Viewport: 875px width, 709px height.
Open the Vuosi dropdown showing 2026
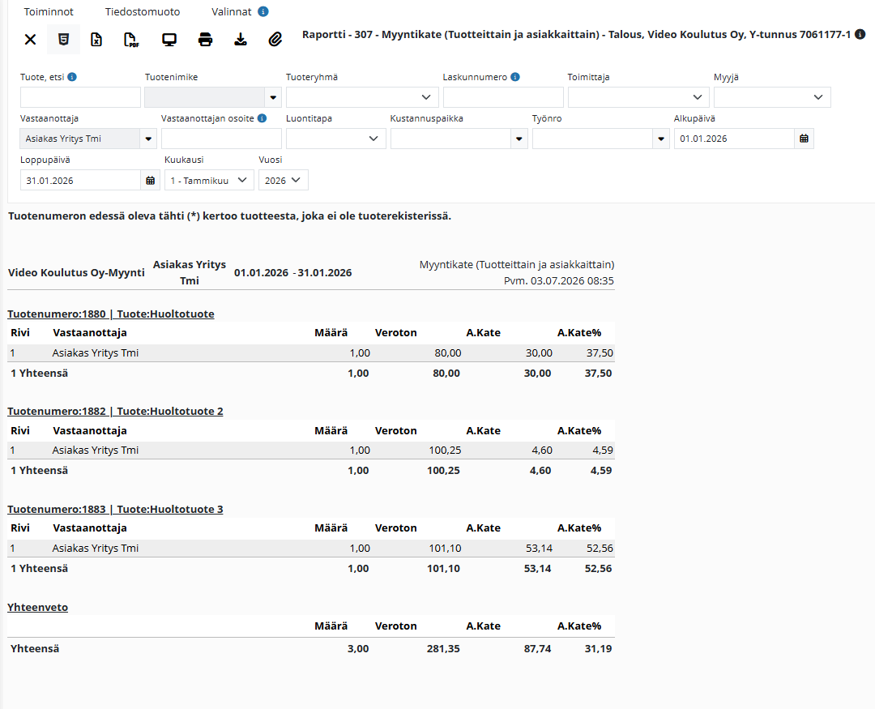tap(284, 181)
